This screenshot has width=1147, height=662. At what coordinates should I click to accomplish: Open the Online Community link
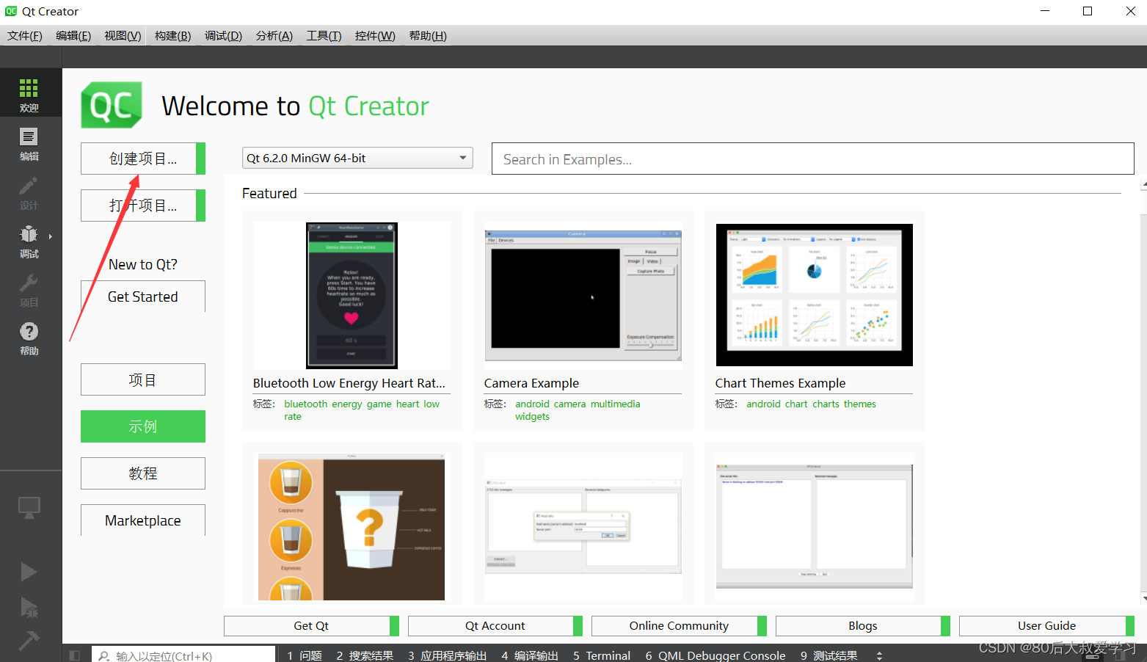[679, 625]
